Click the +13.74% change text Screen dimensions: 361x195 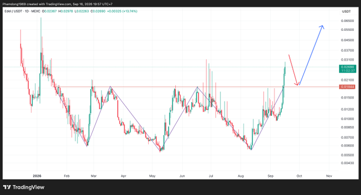click(130, 11)
